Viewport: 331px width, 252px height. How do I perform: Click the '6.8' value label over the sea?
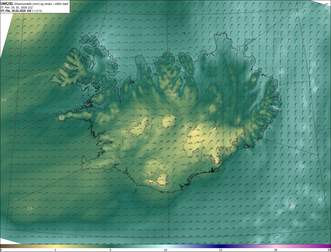click(278, 36)
